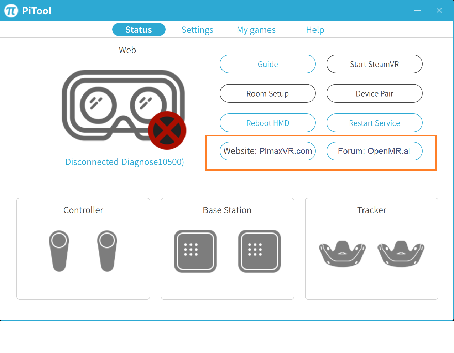Switch to the Status tab
Screen dimensions: 454x353
pyautogui.click(x=139, y=30)
